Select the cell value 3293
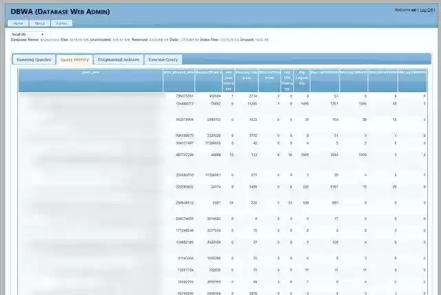Image resolution: width=441 pixels, height=295 pixels. pyautogui.click(x=334, y=155)
